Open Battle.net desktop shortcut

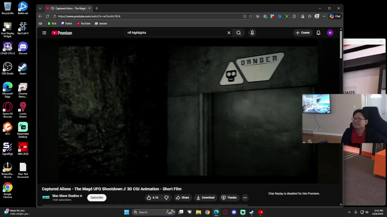pos(23,8)
